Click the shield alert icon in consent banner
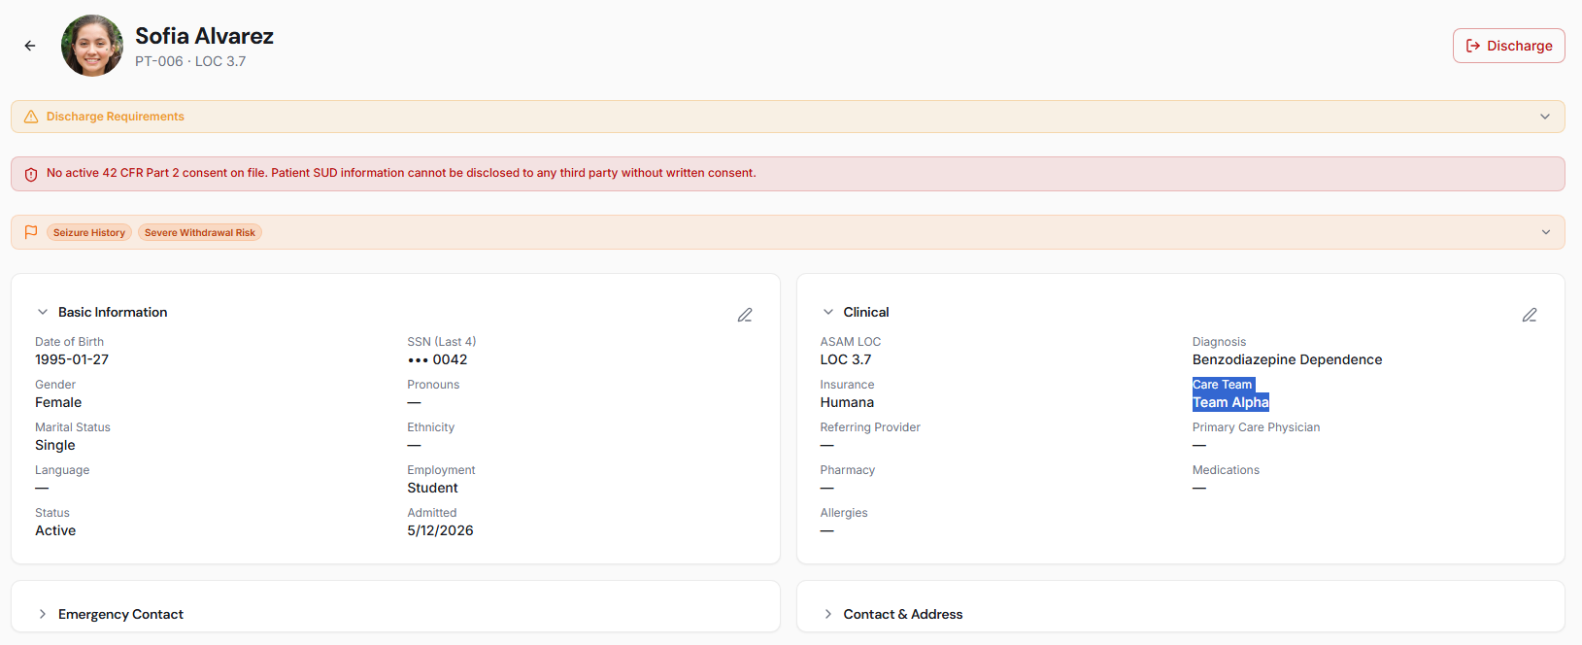 (31, 174)
